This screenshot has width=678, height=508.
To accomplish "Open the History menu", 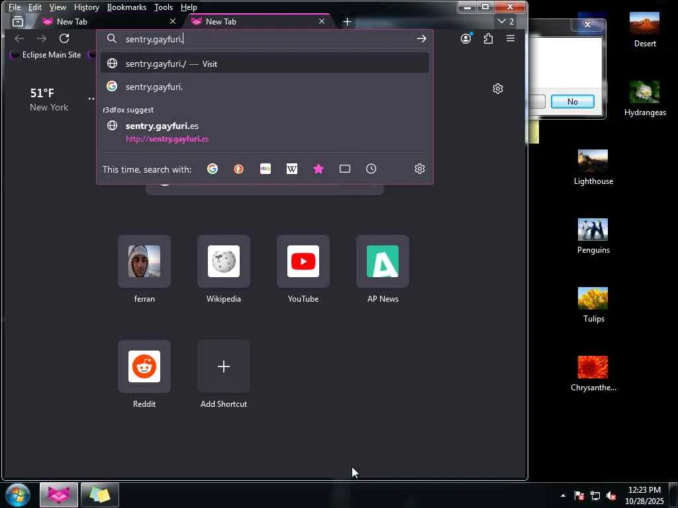I will point(87,7).
